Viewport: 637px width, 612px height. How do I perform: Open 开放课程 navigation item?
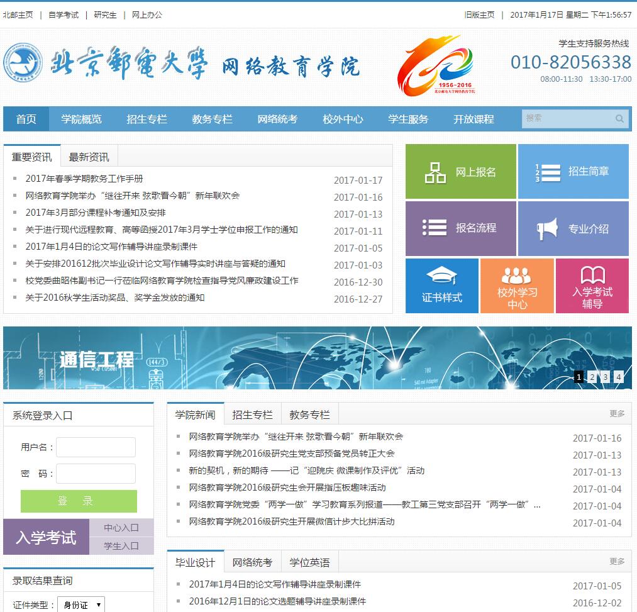[474, 119]
